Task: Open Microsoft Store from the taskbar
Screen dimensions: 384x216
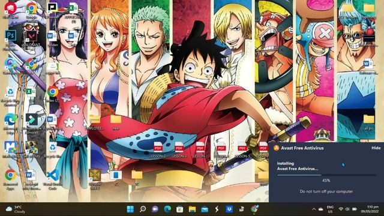Action: click(180, 209)
